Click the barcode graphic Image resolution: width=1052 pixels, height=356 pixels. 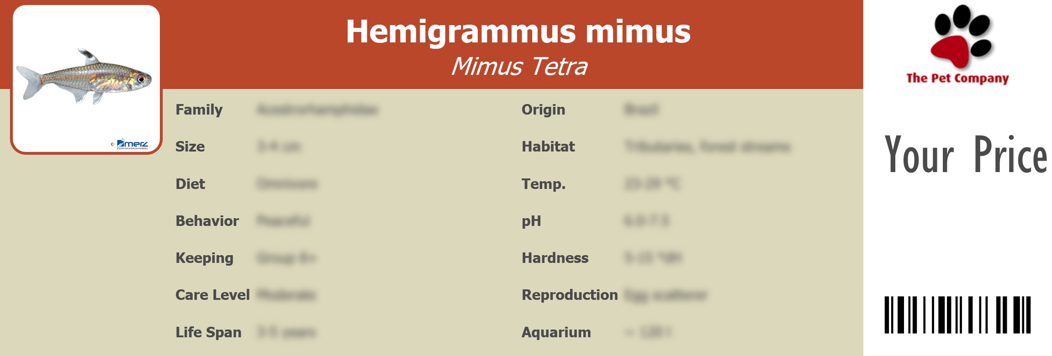tap(957, 315)
